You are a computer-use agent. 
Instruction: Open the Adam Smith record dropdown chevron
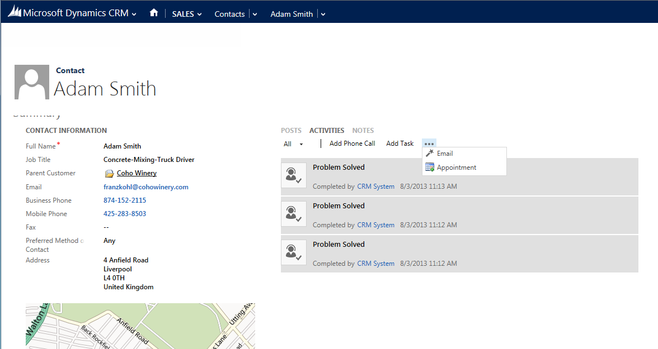pos(323,15)
